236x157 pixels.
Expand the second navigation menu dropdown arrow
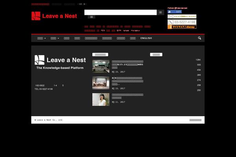pyautogui.click(x=58, y=38)
